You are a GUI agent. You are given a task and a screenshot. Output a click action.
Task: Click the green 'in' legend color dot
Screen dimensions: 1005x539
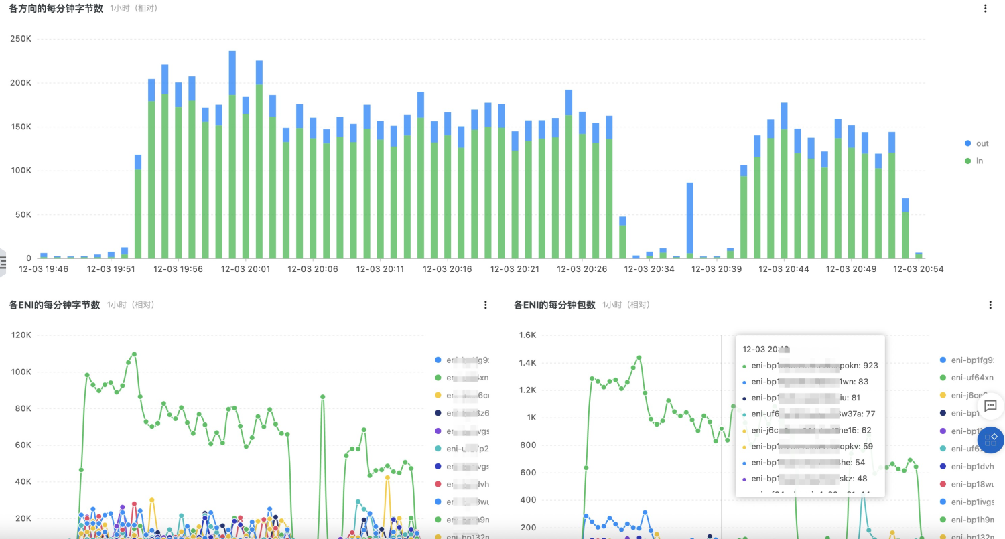967,161
